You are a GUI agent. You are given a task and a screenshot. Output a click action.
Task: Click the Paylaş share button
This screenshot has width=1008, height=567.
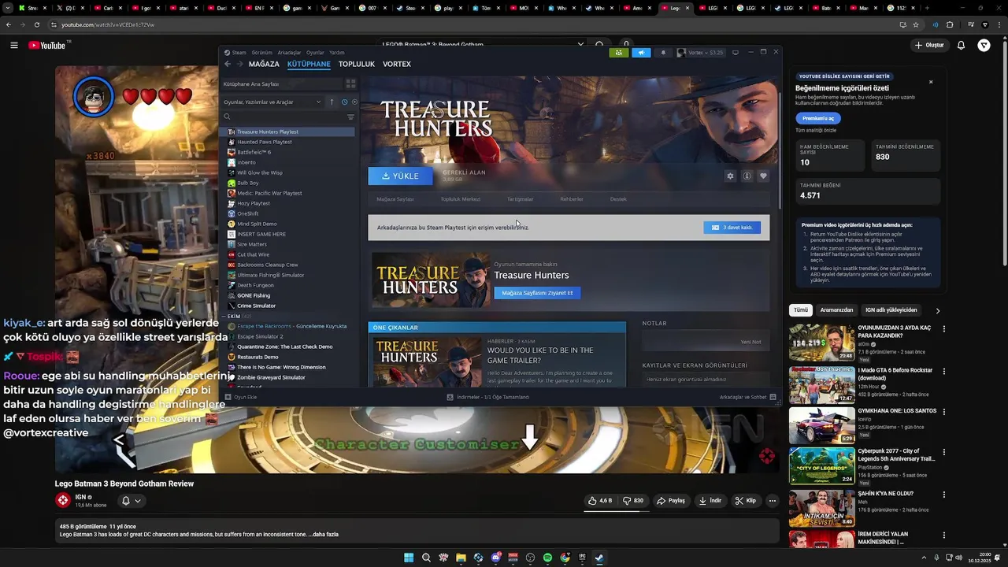click(671, 500)
